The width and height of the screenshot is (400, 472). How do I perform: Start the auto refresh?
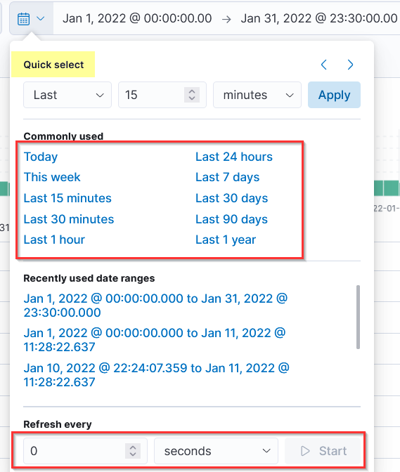click(x=323, y=451)
